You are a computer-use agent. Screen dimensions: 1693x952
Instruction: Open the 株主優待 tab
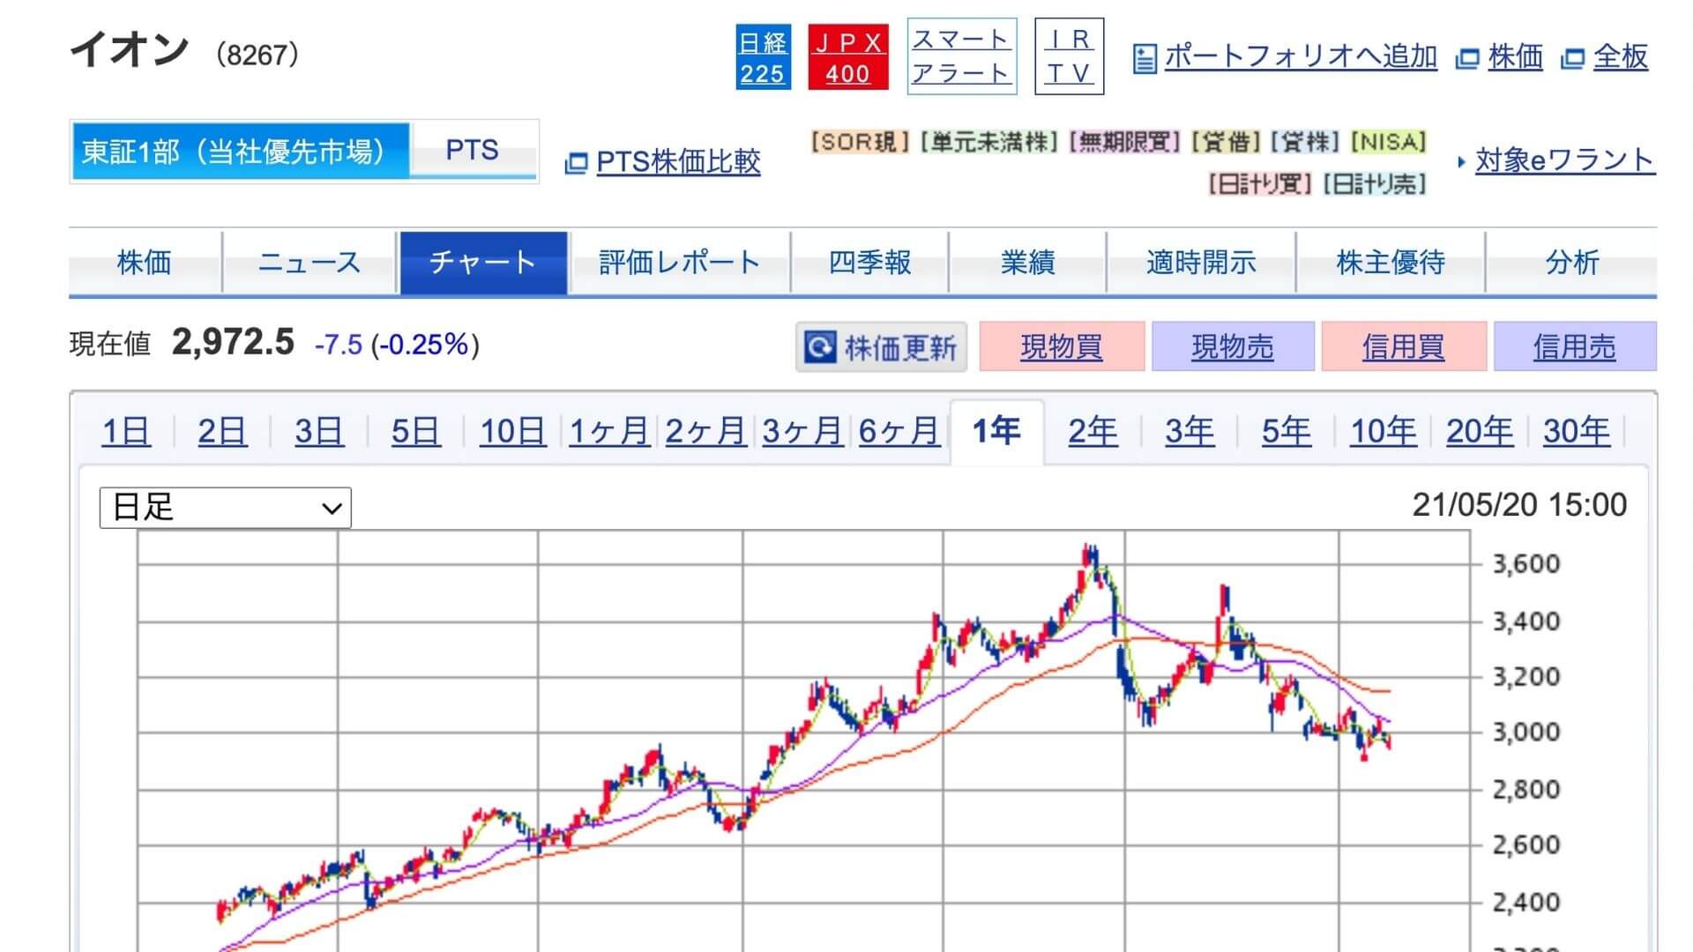pyautogui.click(x=1391, y=262)
